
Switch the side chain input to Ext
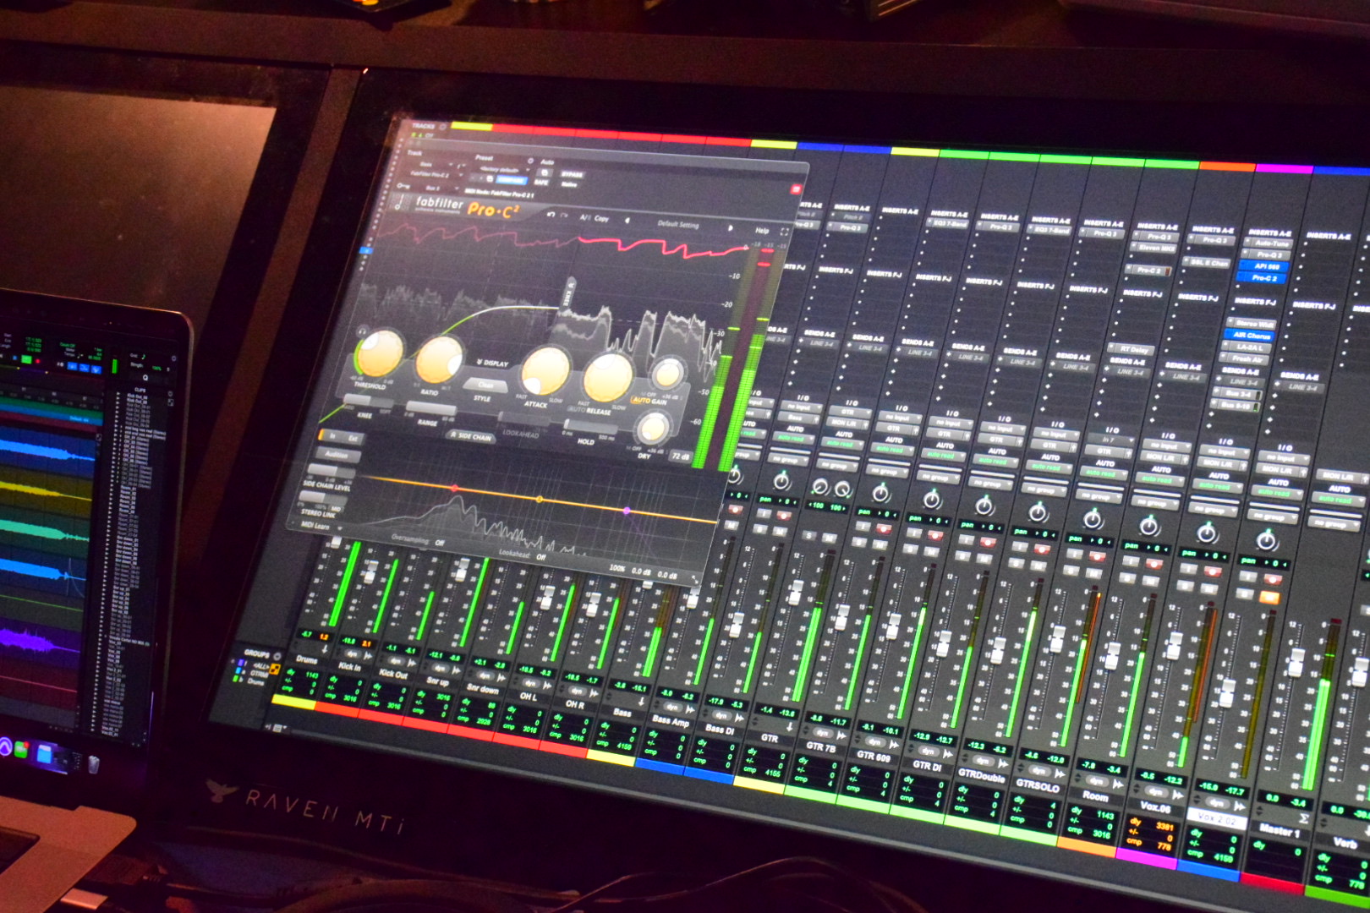pyautogui.click(x=352, y=438)
